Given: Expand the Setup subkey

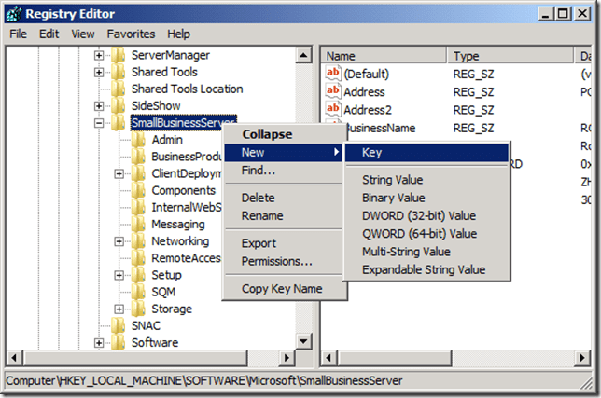Looking at the screenshot, I should click(119, 275).
